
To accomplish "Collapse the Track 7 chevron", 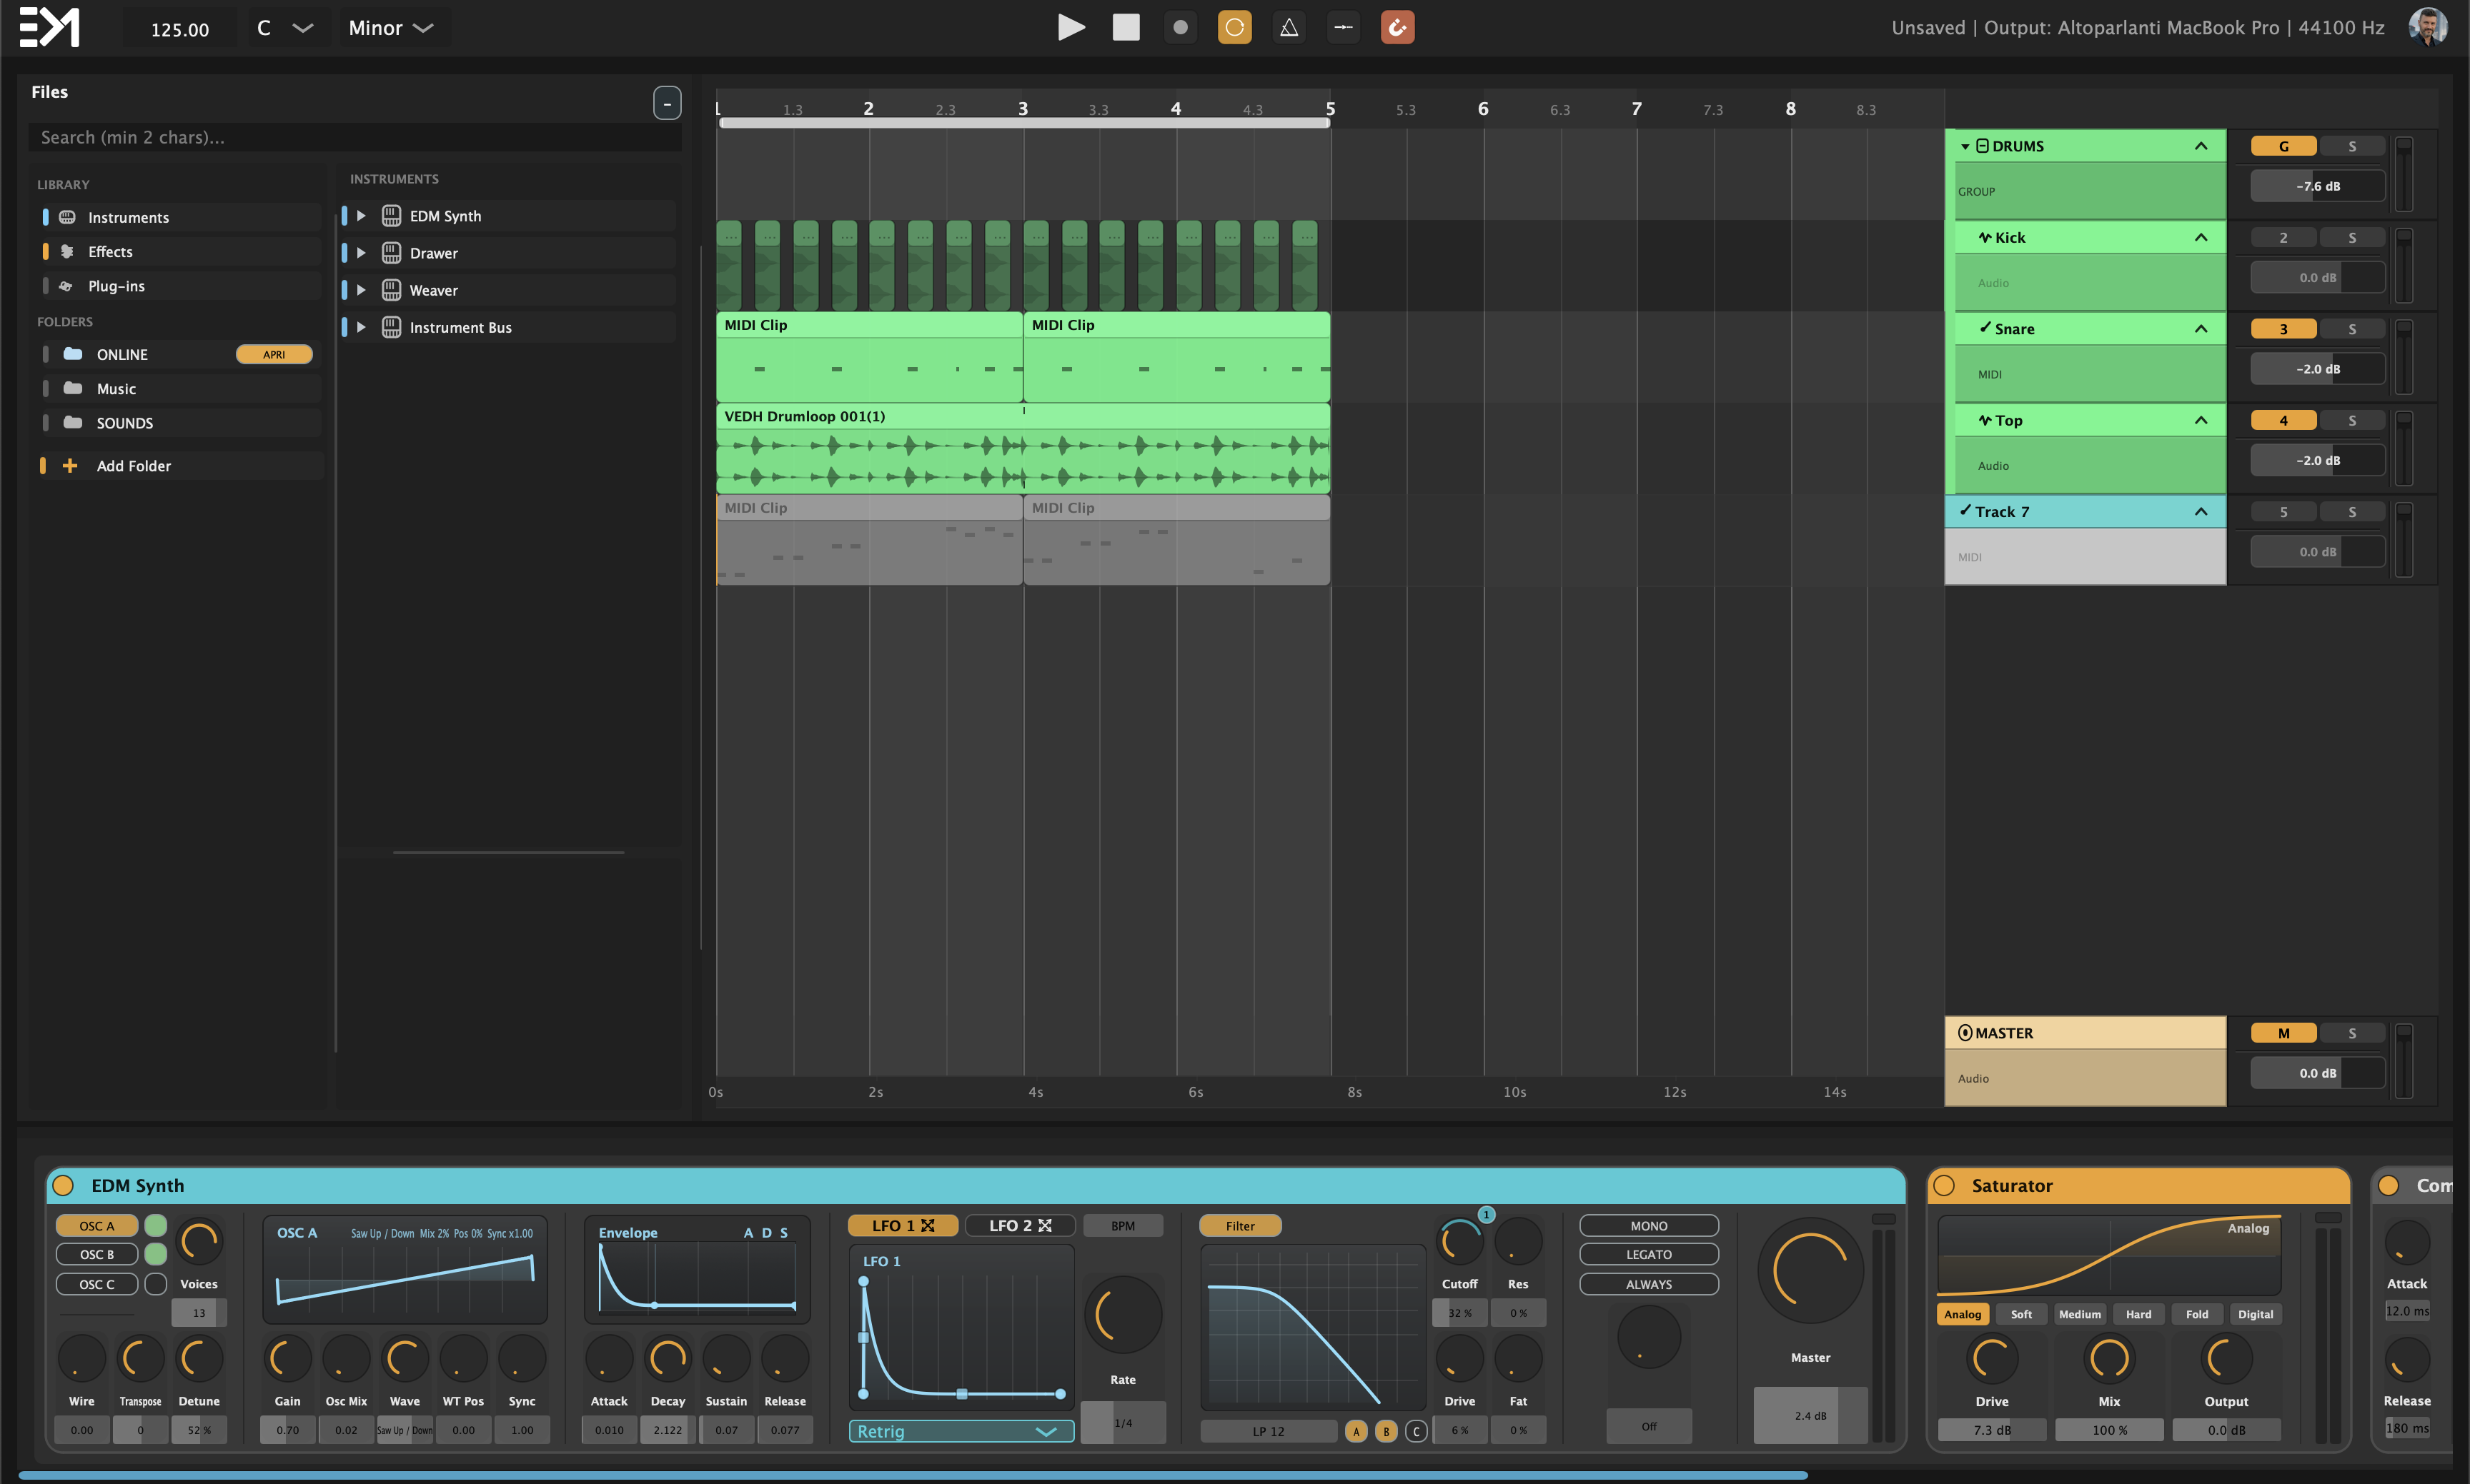I will coord(2201,512).
